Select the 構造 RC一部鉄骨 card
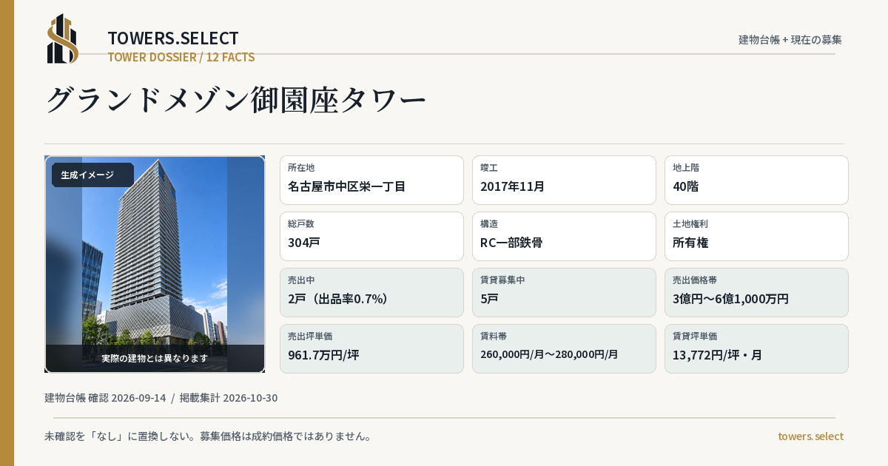The image size is (888, 466). click(x=564, y=236)
